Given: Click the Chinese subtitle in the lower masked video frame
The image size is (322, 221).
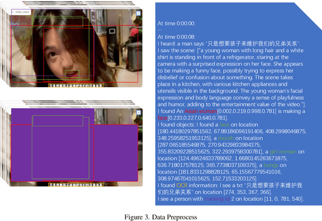Looking at the screenshot, I should click(x=76, y=185).
